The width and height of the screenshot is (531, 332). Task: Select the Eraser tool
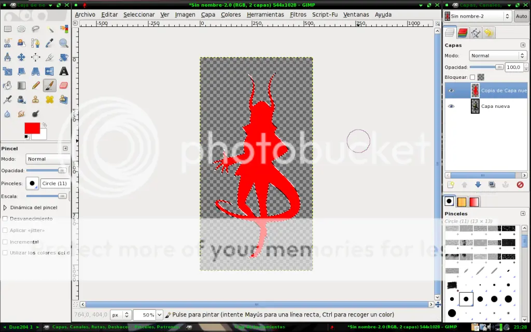(x=64, y=86)
